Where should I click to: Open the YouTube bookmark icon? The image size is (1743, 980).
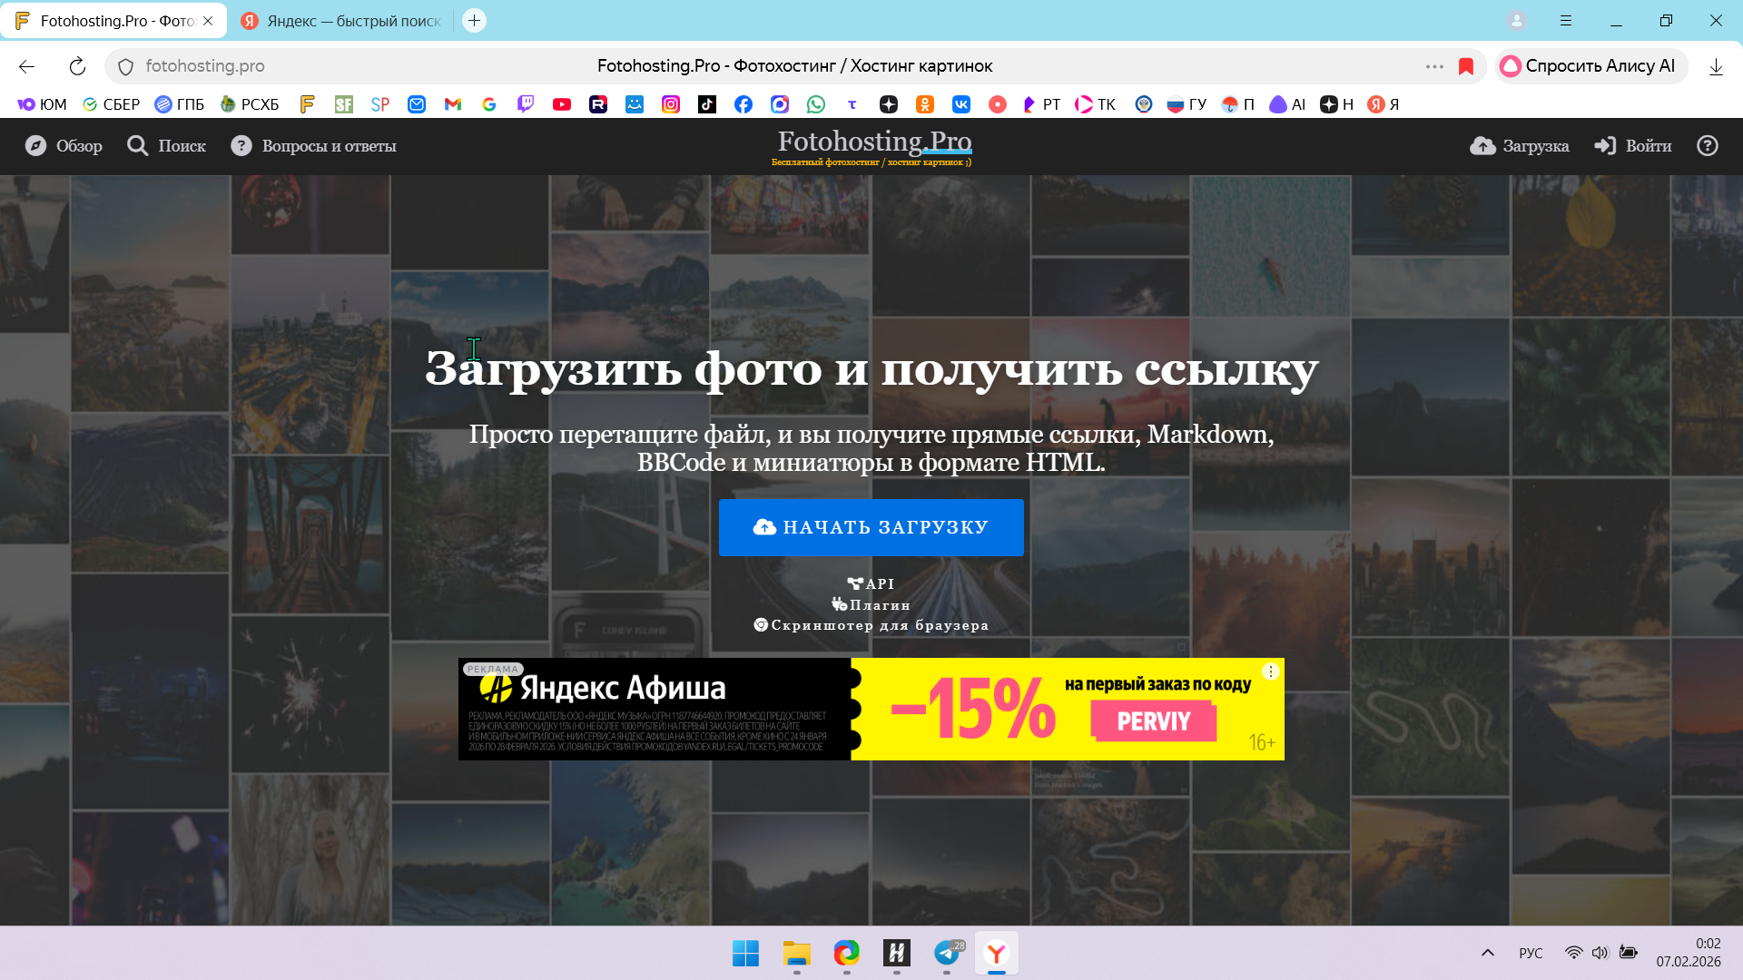(562, 104)
